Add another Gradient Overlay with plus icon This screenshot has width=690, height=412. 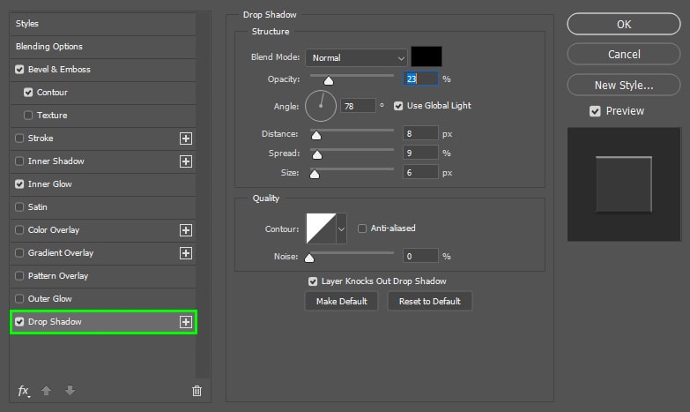(x=186, y=253)
